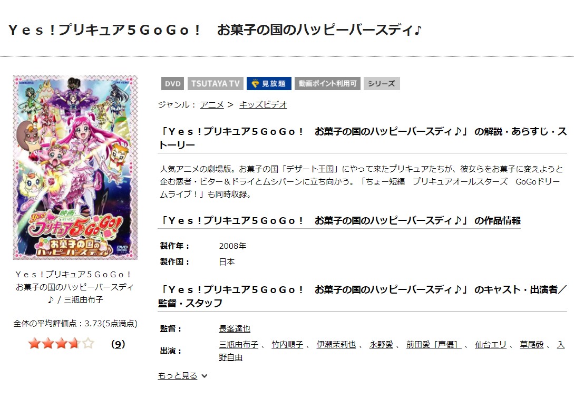Open cast member 竹内順子 link
This screenshot has height=398, width=574.
click(287, 345)
